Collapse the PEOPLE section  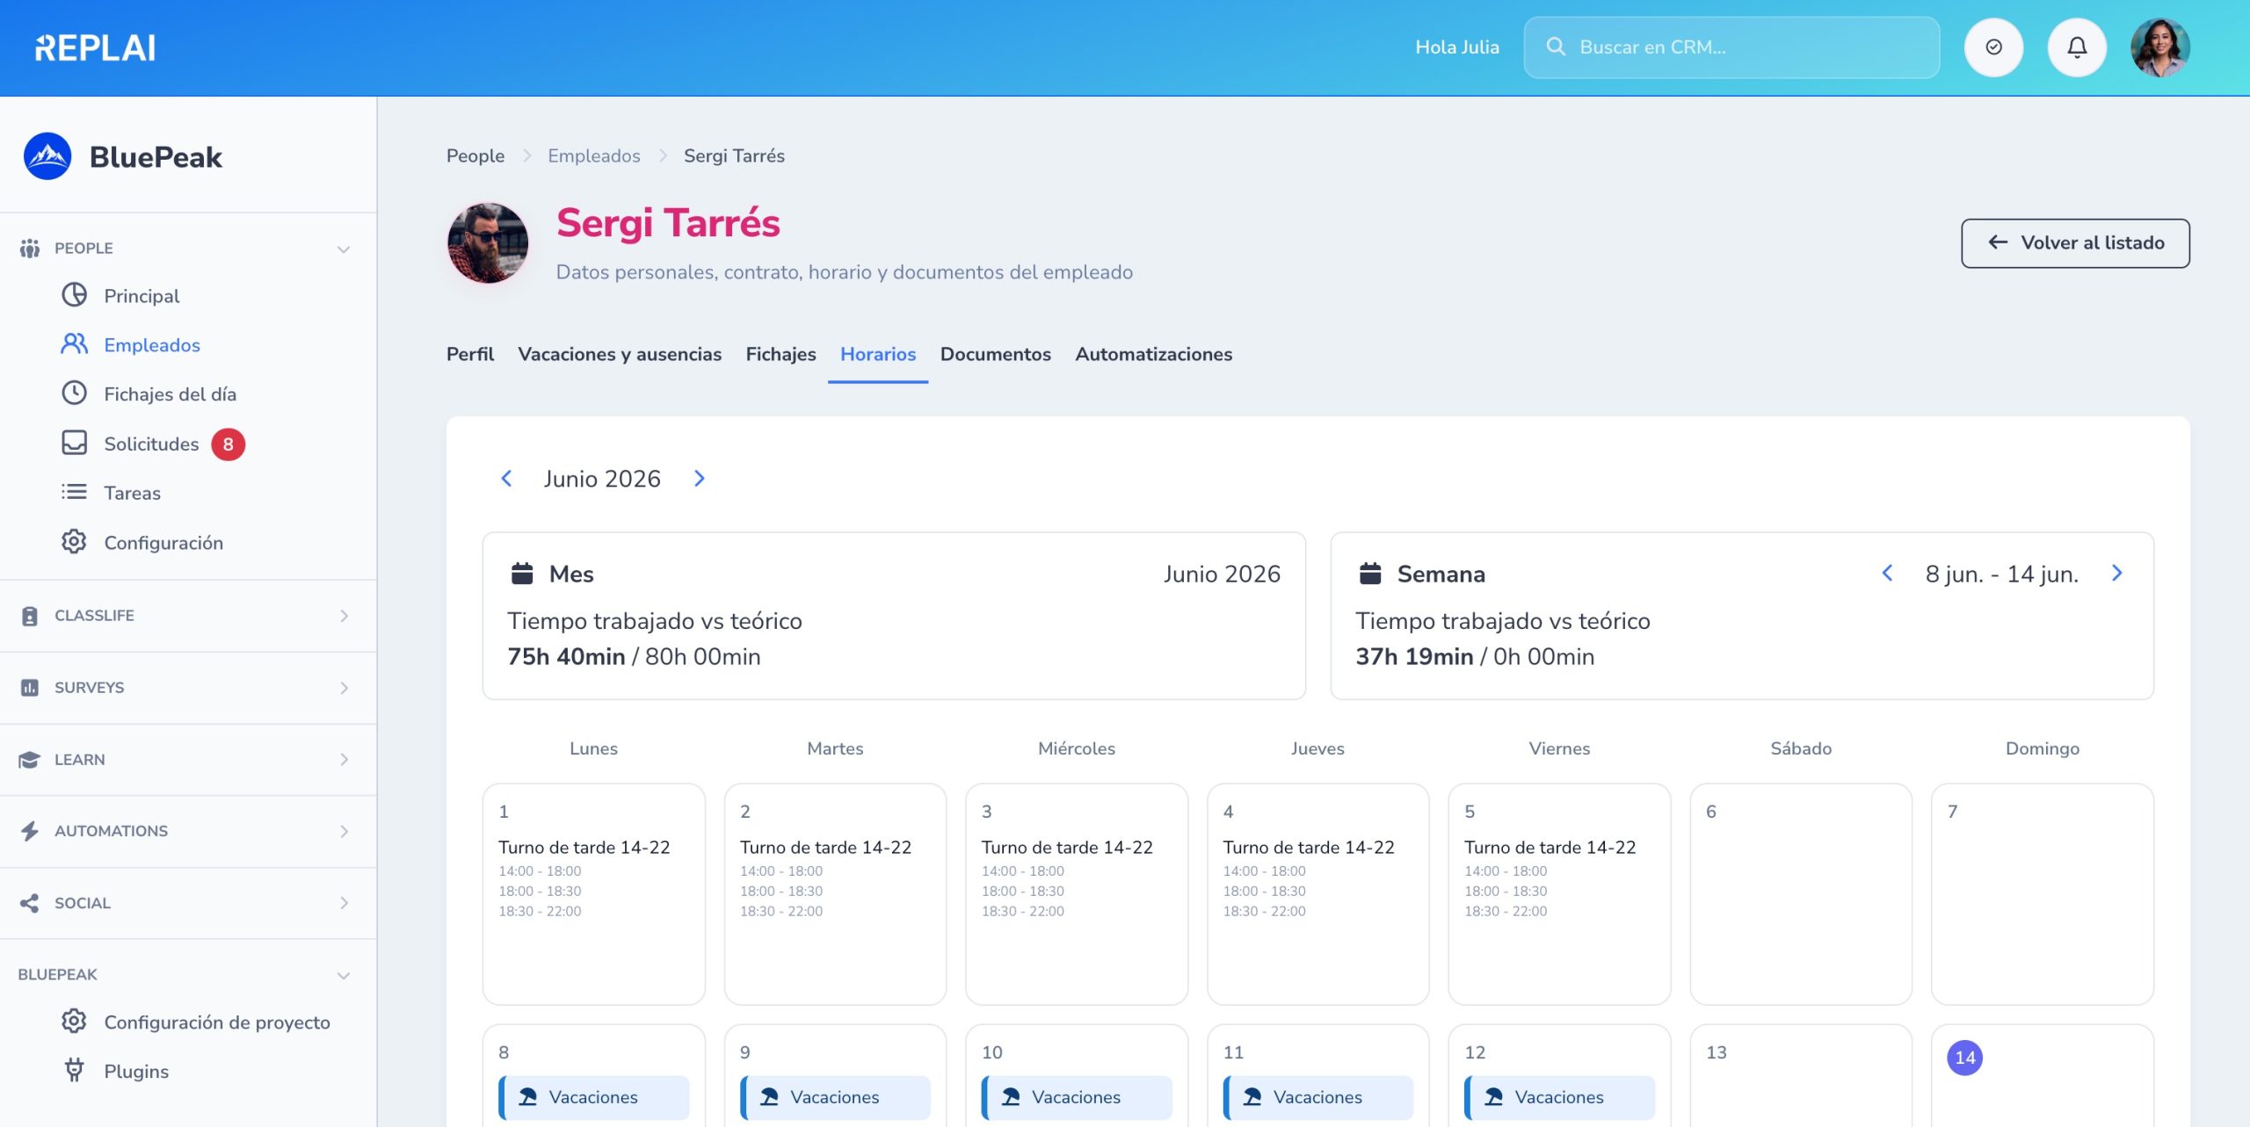[344, 249]
